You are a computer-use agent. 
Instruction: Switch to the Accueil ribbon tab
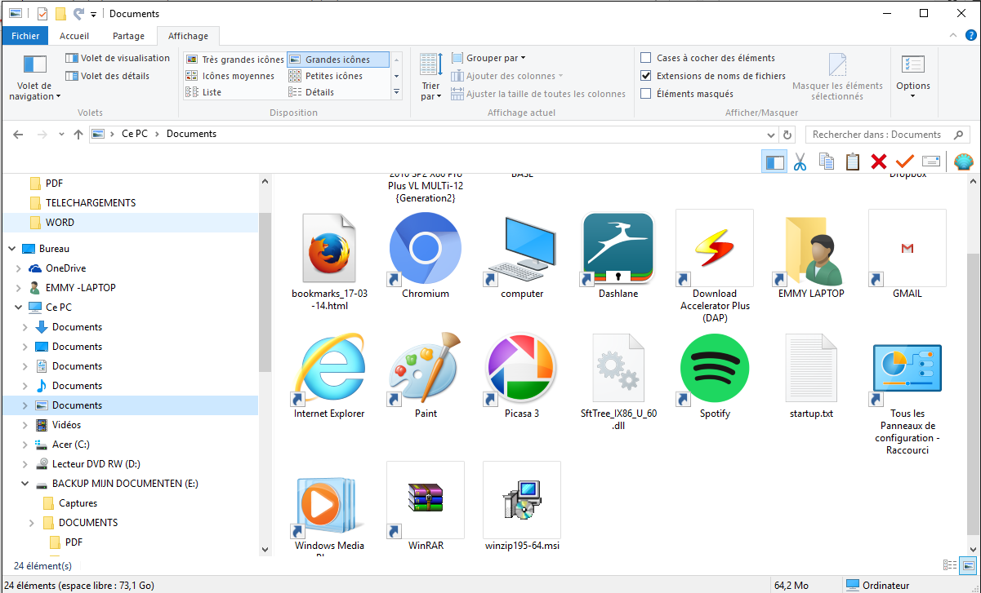click(x=74, y=36)
